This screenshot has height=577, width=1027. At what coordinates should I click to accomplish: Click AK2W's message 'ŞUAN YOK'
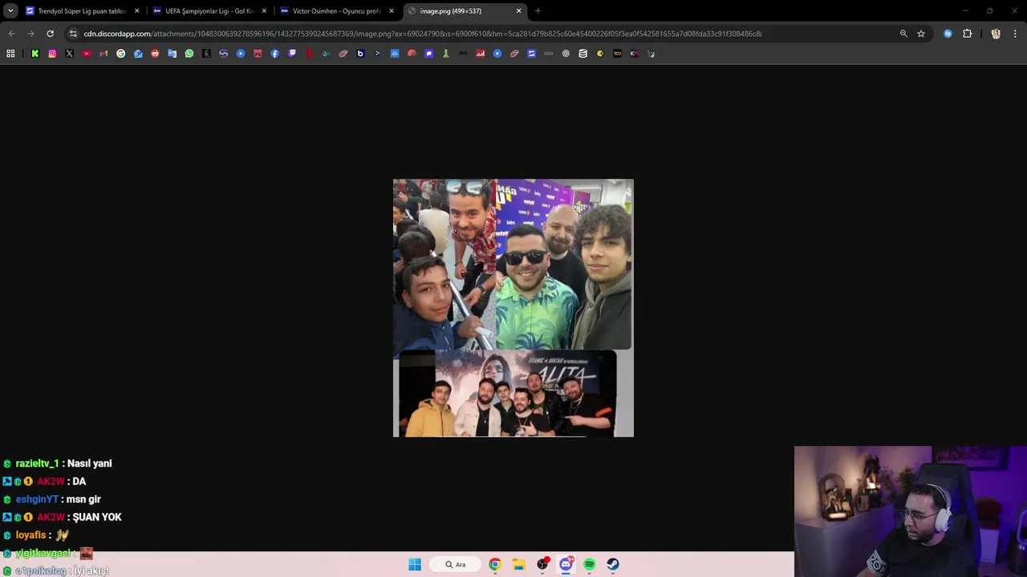click(97, 517)
